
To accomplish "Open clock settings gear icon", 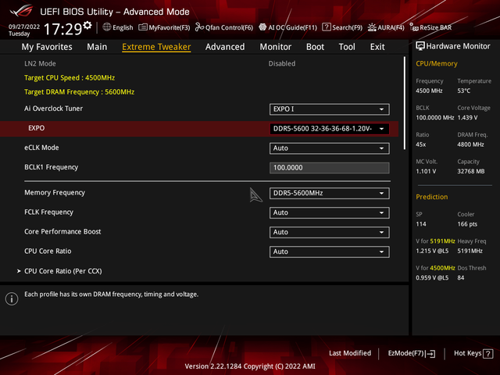I will [x=87, y=25].
